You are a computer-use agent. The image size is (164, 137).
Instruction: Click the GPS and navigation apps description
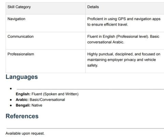click(124, 22)
